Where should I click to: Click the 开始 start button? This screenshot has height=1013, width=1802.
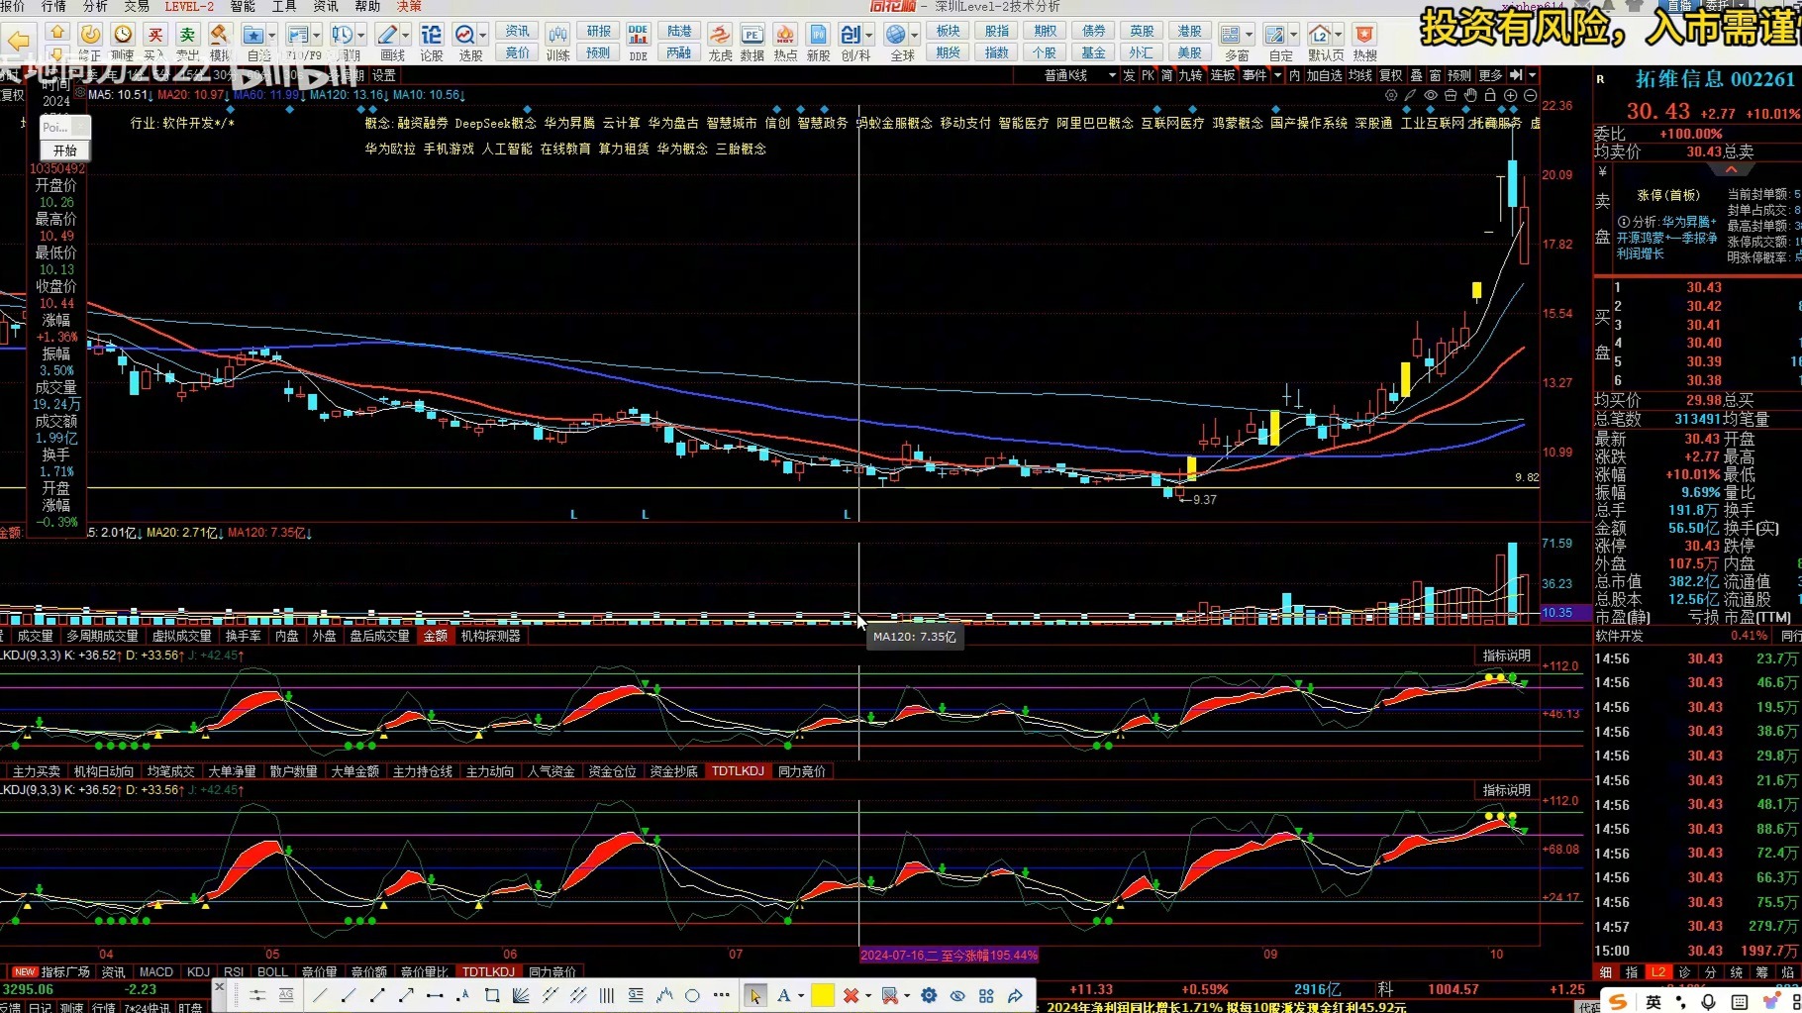[x=65, y=151]
